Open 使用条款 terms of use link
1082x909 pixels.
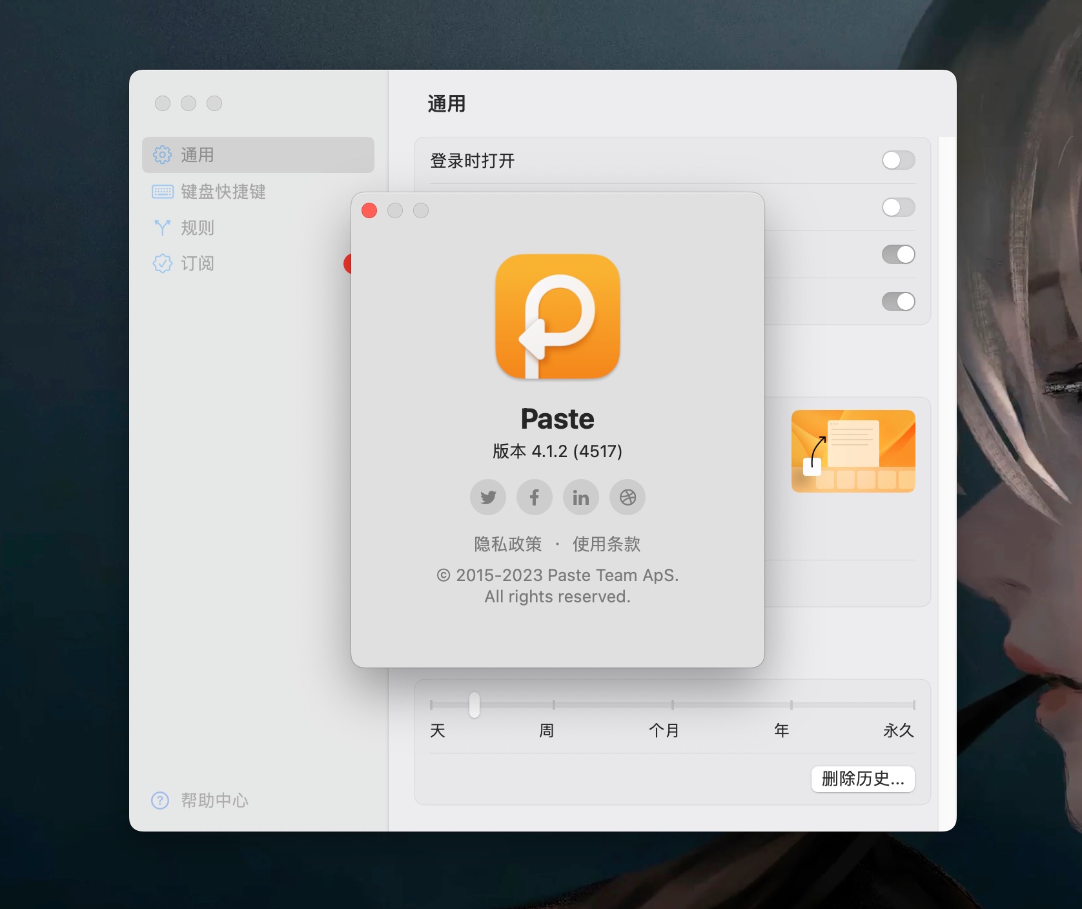point(607,544)
